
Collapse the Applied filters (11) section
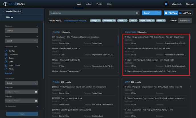[3, 11]
